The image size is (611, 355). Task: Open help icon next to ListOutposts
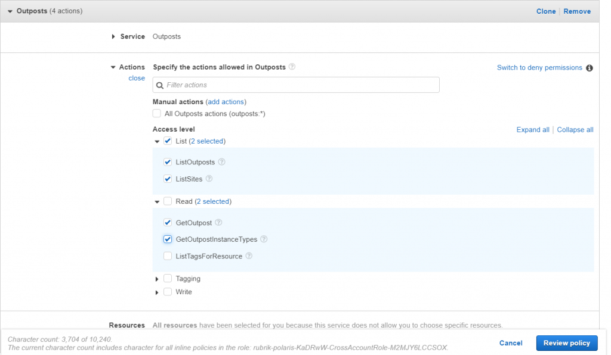pyautogui.click(x=222, y=162)
